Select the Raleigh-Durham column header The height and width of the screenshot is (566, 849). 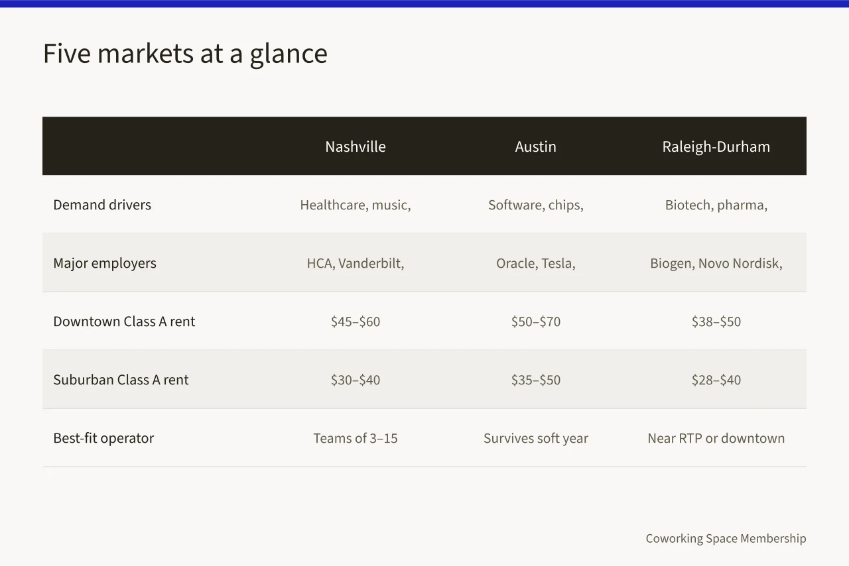(716, 146)
